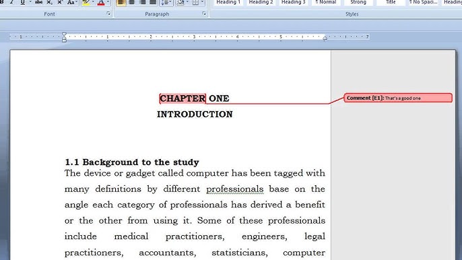Click the superscript icon
This screenshot has height=260, width=462.
click(x=60, y=3)
